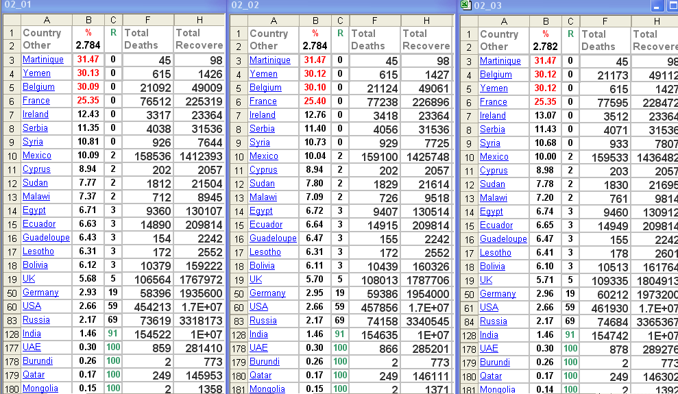Select row 50 header in window 02_01
This screenshot has height=394, width=678.
(x=12, y=293)
